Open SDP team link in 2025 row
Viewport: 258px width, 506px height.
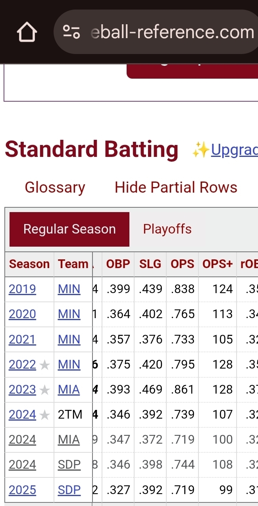coord(69,490)
